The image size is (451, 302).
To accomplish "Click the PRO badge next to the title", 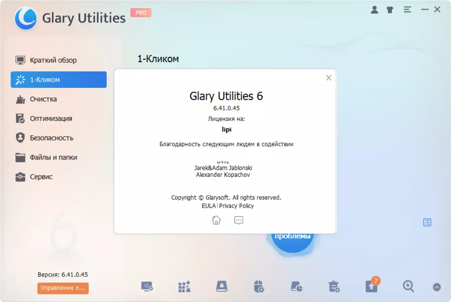I will point(141,13).
